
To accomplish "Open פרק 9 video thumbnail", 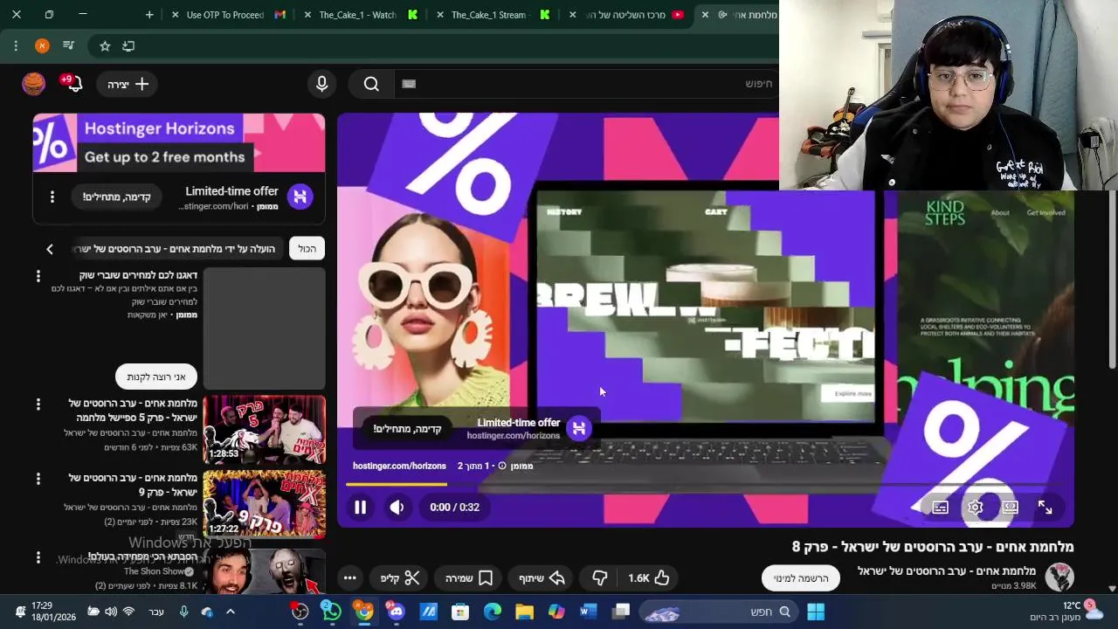I will pyautogui.click(x=264, y=504).
